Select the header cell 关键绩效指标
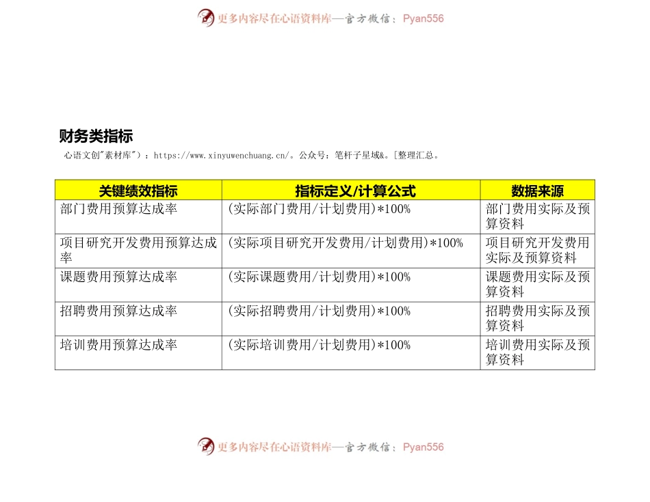Viewport: 650px width, 502px height. coord(138,191)
